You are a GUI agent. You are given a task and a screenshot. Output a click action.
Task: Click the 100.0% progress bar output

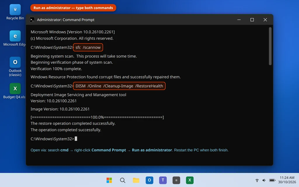pyautogui.click(x=97, y=117)
